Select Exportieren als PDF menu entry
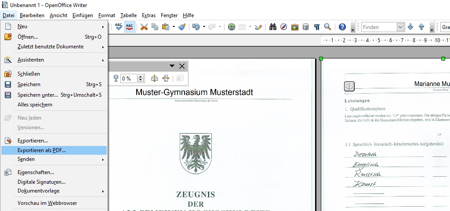 [x=42, y=150]
